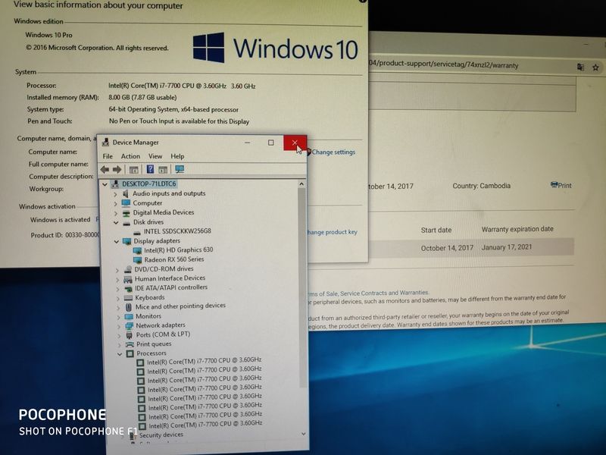Click the 'Country: Cambodia' text on warranty page
606x455 pixels.
[x=482, y=186]
